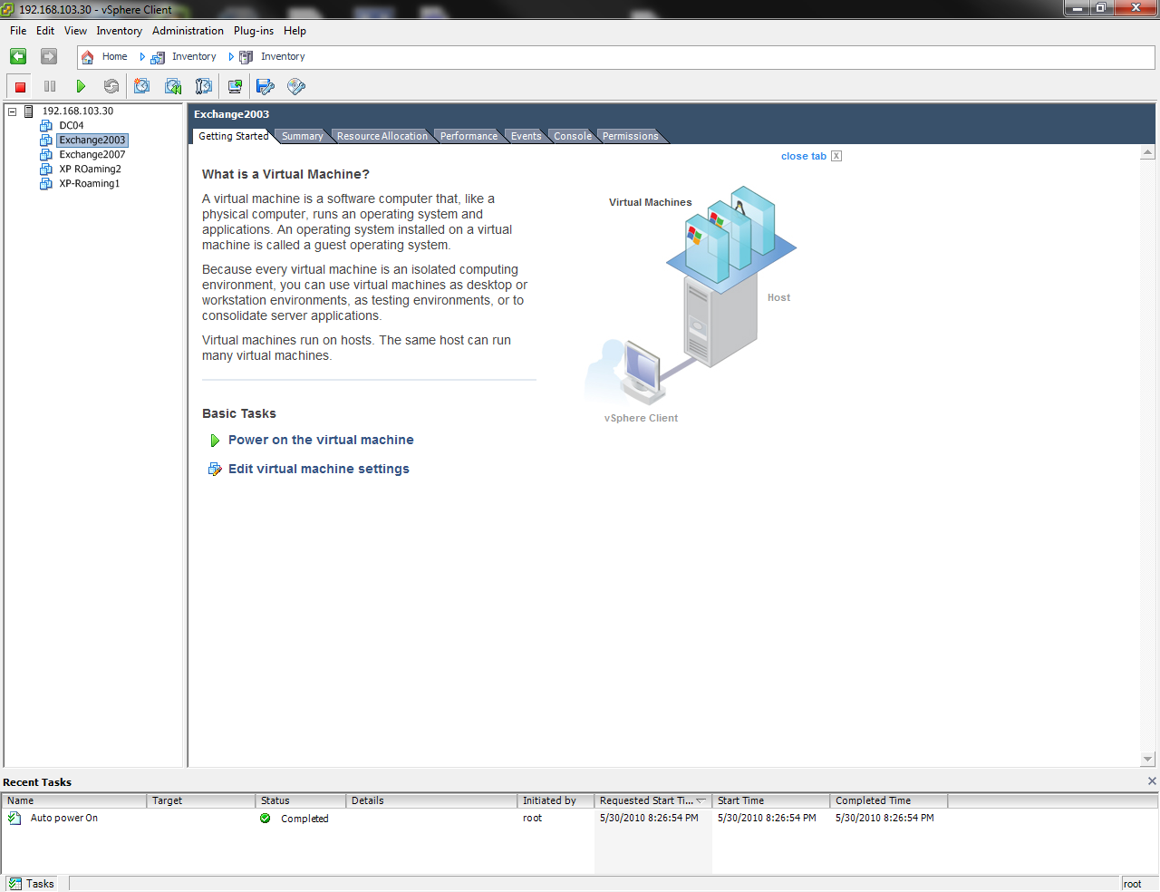Screen dimensions: 1160x892
Task: Click the green Completed status check icon
Action: [266, 819]
